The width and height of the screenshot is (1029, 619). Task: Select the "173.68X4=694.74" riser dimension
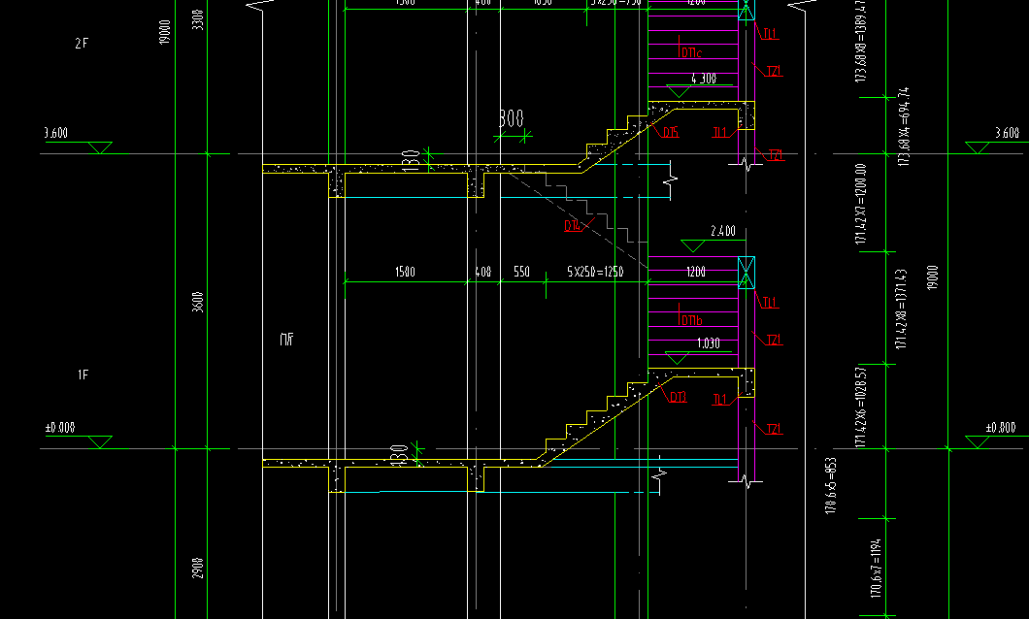tap(904, 126)
